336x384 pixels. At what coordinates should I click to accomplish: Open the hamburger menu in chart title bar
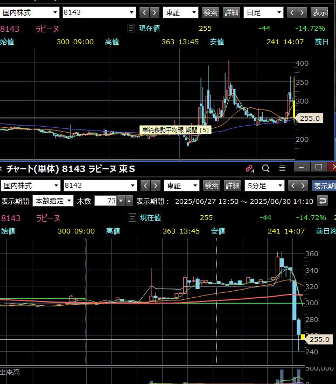(283, 168)
